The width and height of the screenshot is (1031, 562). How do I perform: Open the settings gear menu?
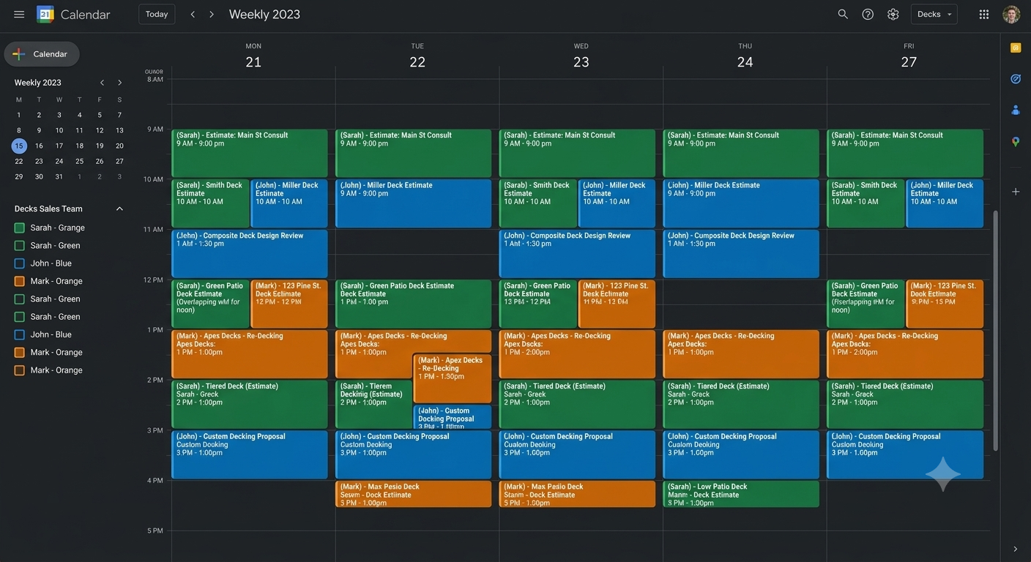[893, 15]
